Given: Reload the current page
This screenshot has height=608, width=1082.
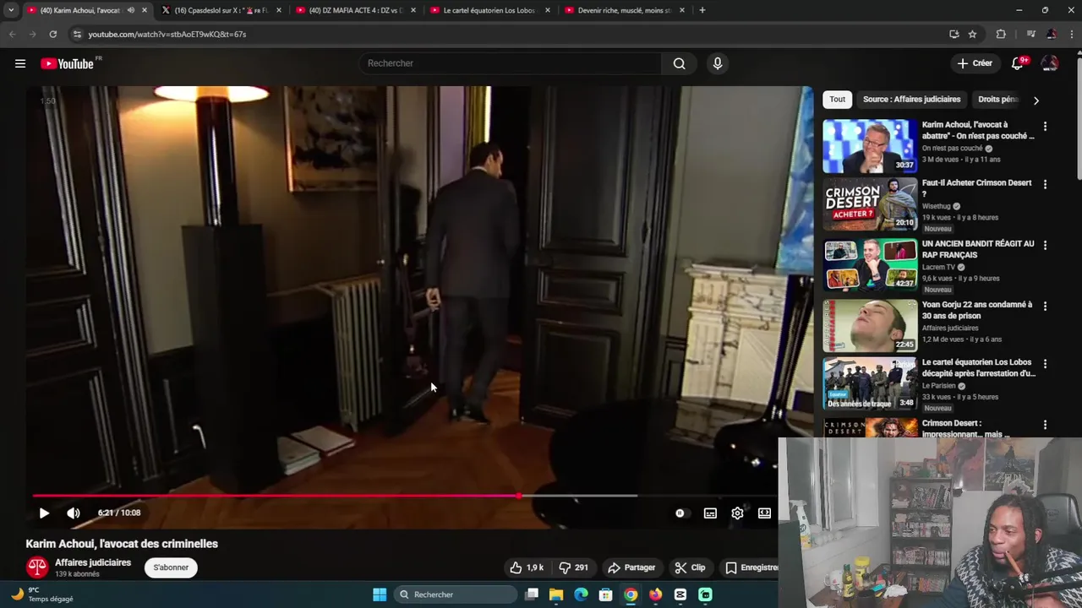Looking at the screenshot, I should click(x=52, y=34).
